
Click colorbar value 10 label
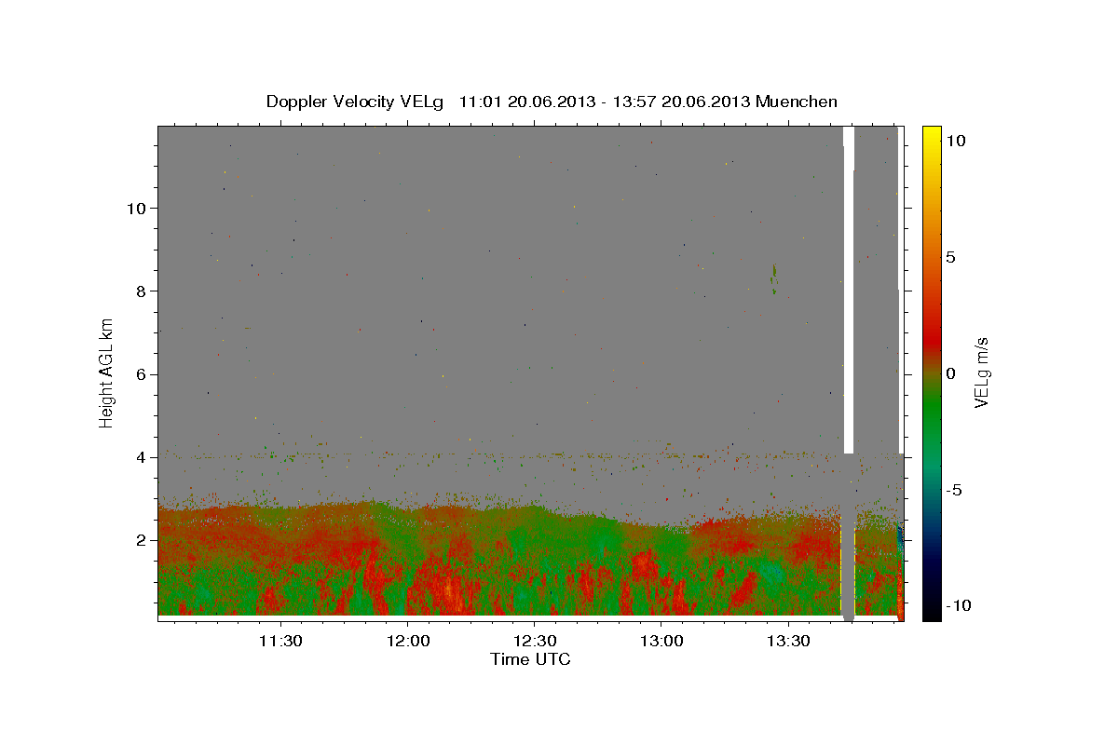(x=955, y=141)
